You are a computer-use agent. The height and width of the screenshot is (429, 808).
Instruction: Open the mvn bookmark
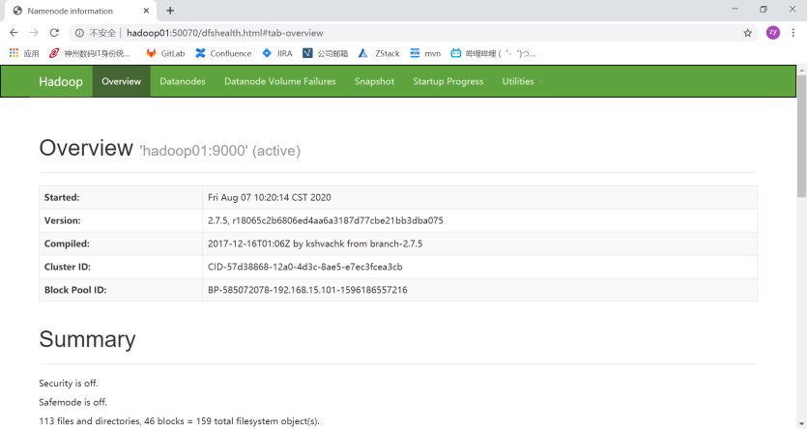(x=425, y=53)
